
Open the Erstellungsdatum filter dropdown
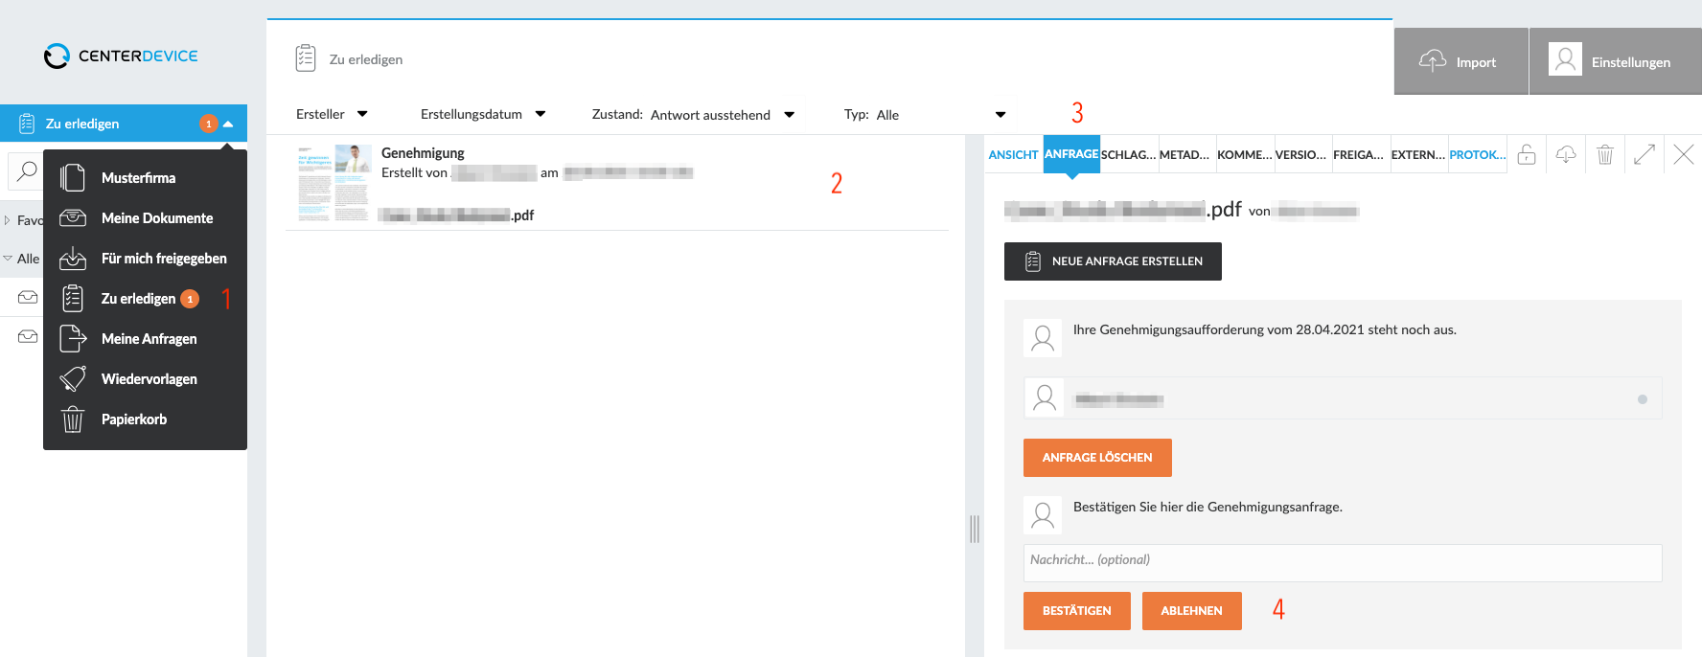(x=483, y=114)
